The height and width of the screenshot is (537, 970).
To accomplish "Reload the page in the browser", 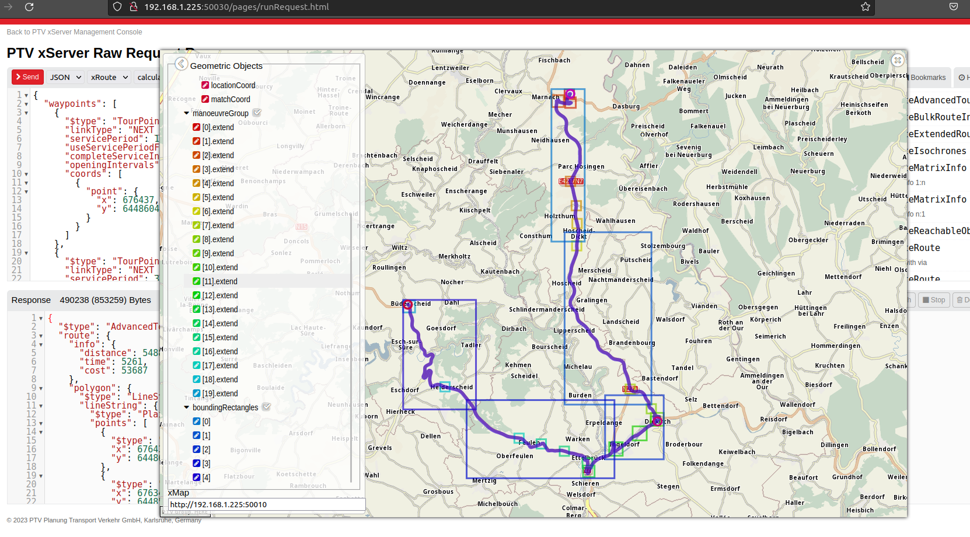I will tap(29, 7).
